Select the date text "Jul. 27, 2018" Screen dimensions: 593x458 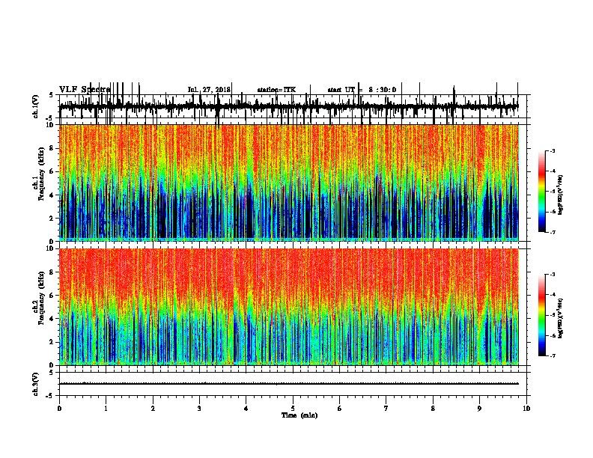click(x=209, y=90)
